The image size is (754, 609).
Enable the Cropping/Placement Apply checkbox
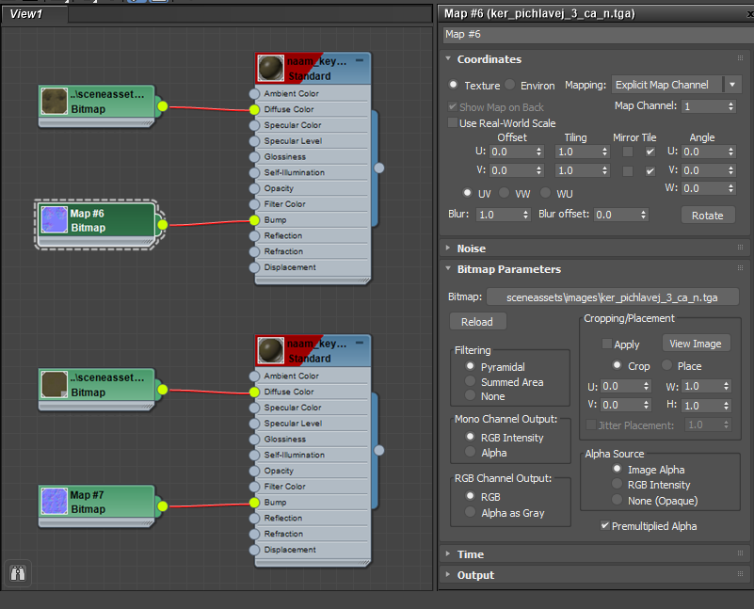tap(607, 344)
